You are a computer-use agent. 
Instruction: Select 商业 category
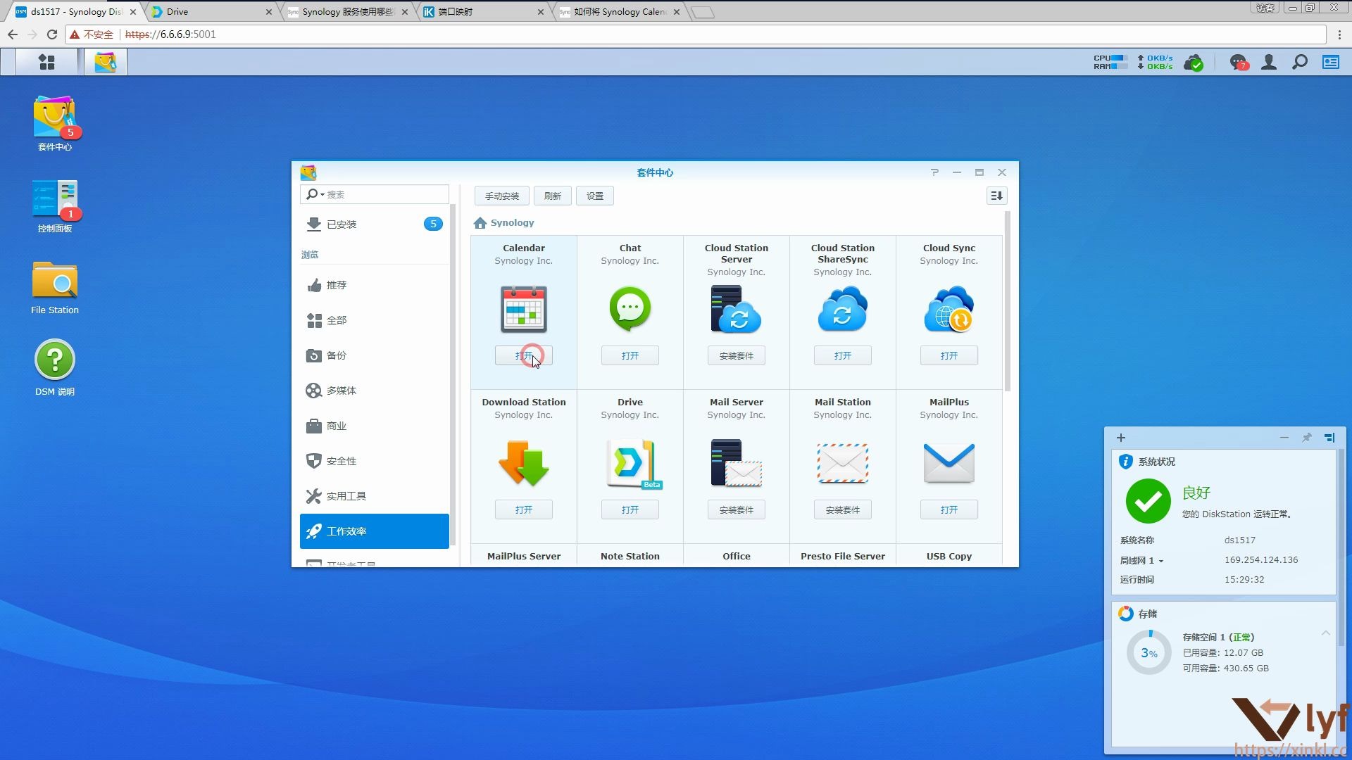[x=375, y=426]
